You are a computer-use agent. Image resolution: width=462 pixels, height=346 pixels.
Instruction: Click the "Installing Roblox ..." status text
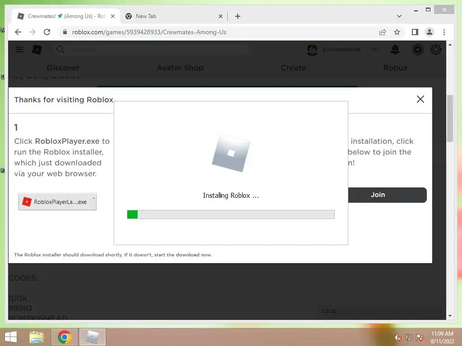[231, 196]
